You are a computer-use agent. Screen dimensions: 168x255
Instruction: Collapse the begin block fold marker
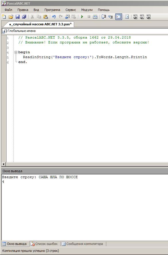[16, 52]
